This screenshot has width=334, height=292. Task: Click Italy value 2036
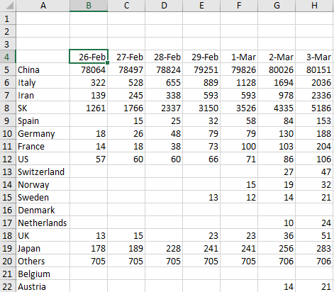314,82
